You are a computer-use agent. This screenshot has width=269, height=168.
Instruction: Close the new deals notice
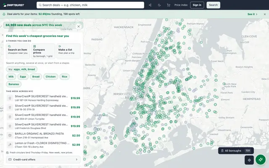[x=79, y=26]
